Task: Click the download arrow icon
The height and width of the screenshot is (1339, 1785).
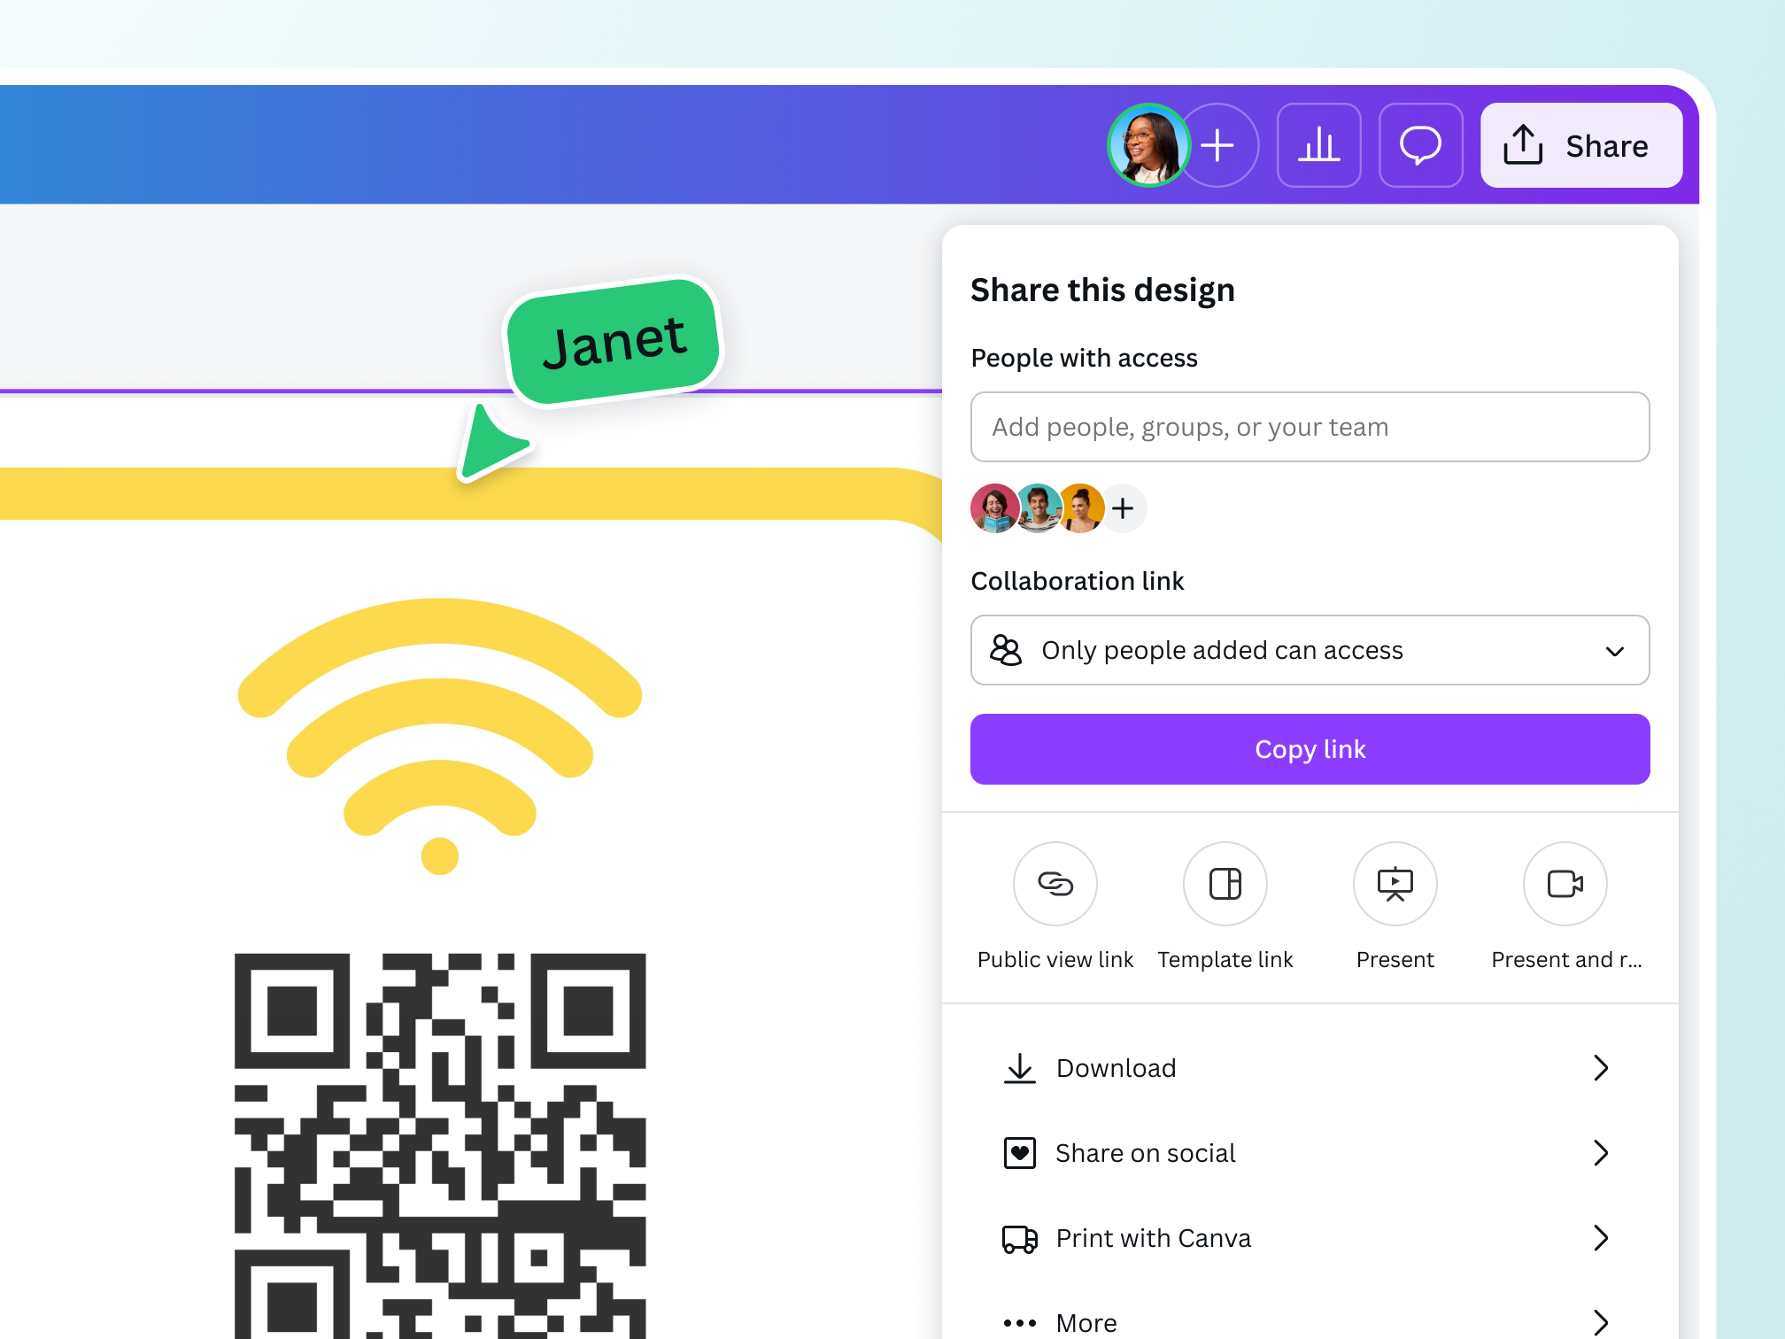Action: [x=1019, y=1068]
